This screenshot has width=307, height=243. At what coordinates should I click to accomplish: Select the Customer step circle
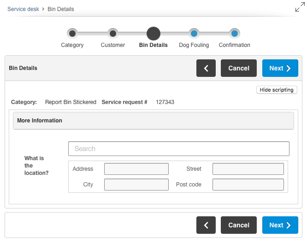[113, 34]
